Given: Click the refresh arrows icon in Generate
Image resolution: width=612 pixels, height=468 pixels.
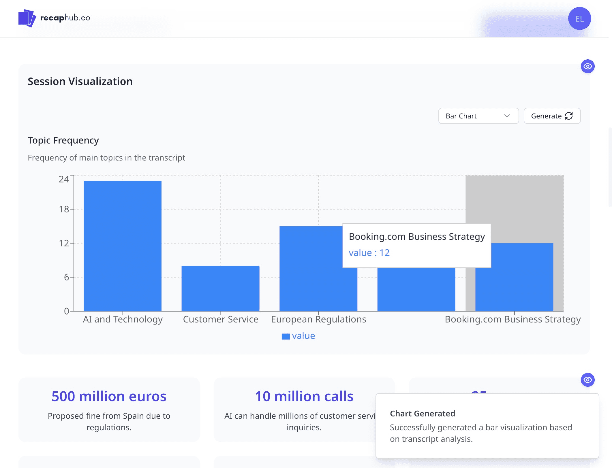Looking at the screenshot, I should [568, 116].
